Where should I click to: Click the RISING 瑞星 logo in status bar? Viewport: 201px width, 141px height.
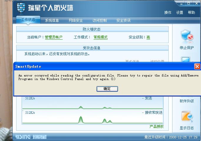coord(31,137)
